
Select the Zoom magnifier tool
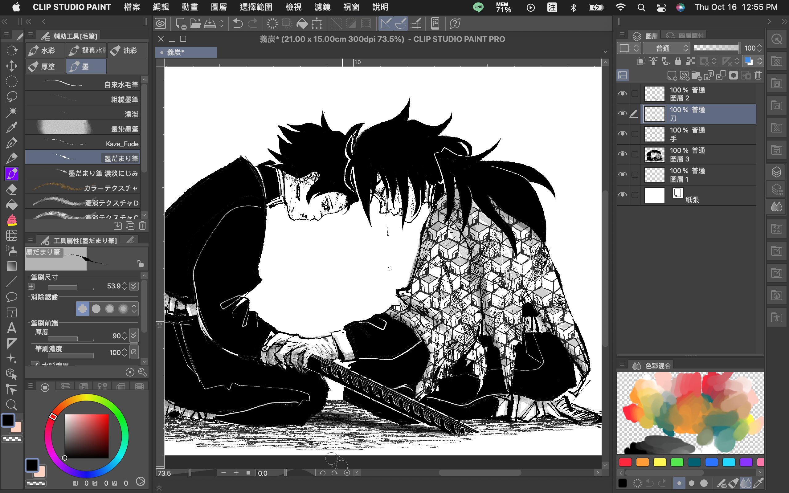pyautogui.click(x=12, y=405)
